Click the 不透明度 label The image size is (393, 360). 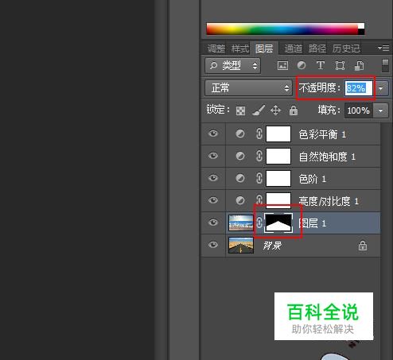(x=319, y=88)
